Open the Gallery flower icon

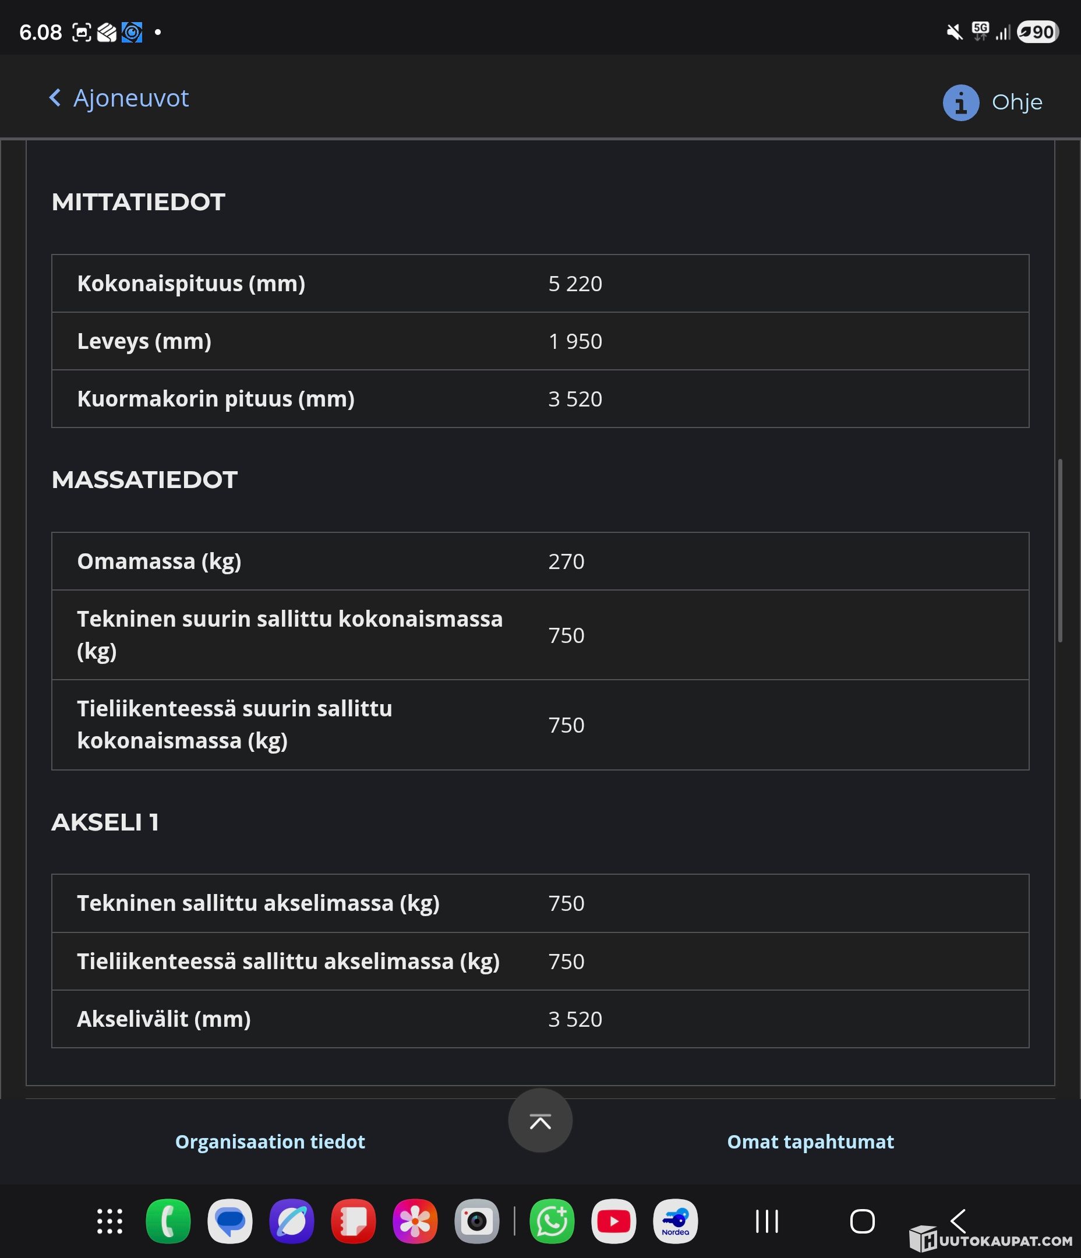tap(415, 1221)
